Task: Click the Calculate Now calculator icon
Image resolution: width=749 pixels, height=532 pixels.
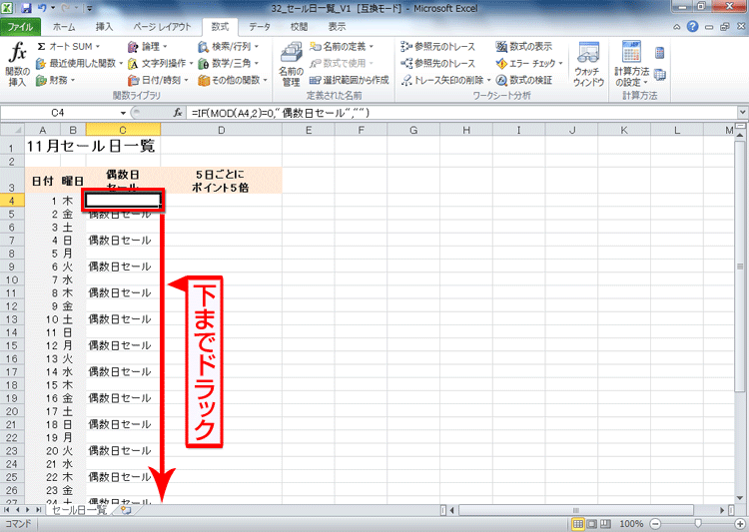Action: 660,53
